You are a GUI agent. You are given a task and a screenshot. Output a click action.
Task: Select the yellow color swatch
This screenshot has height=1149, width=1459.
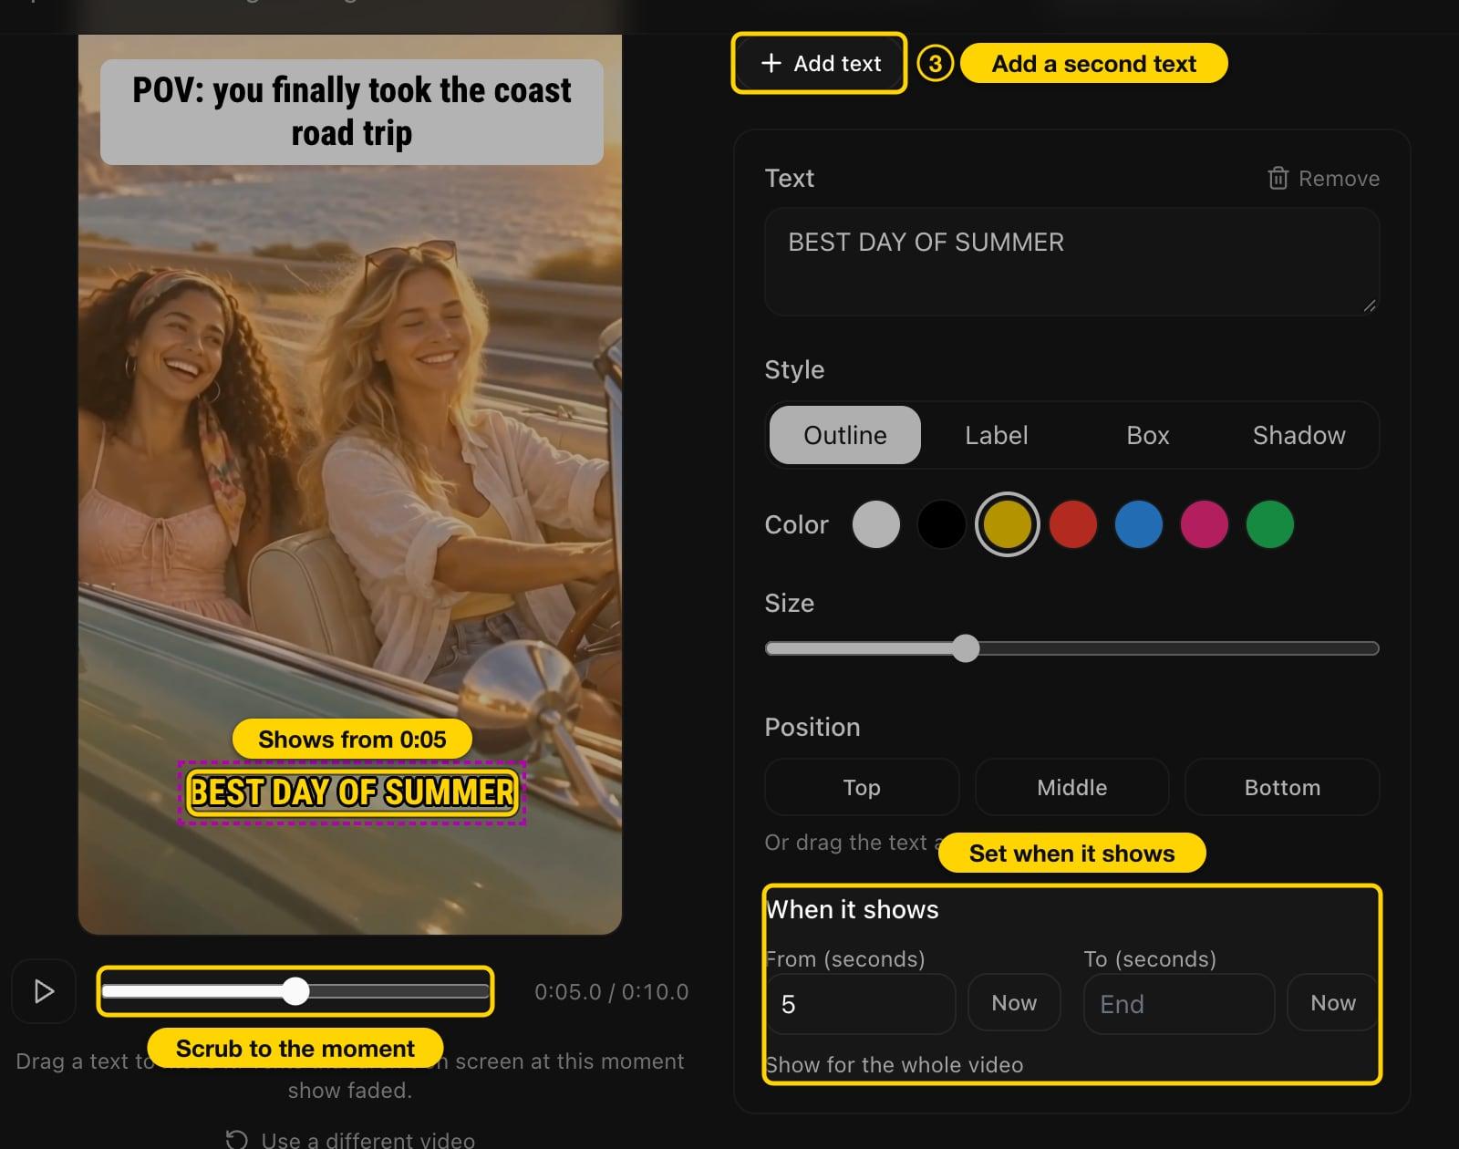coord(1007,524)
